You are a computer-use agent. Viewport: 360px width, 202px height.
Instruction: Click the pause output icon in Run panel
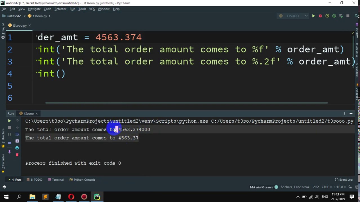9,134
